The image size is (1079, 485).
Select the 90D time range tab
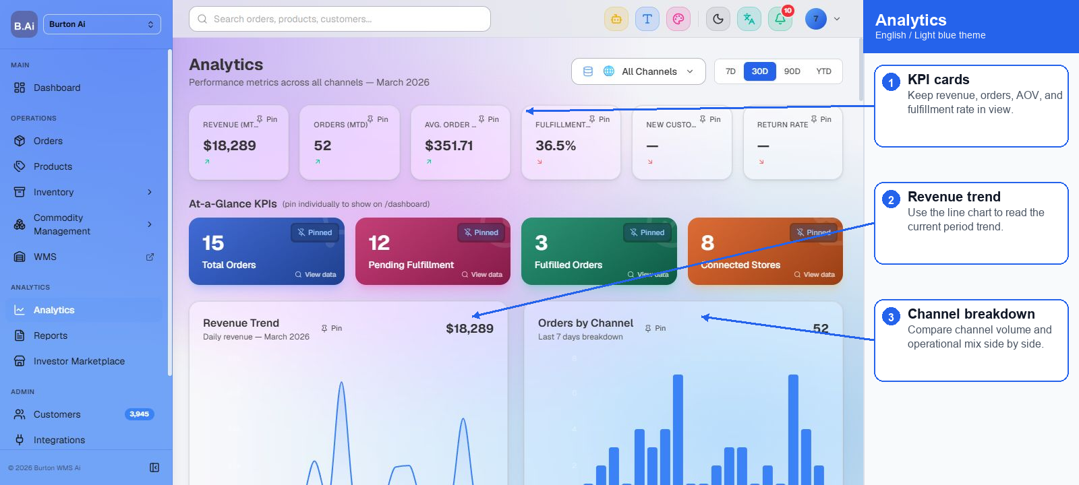(792, 71)
